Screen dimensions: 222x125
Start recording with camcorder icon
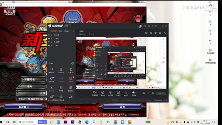pyautogui.click(x=144, y=93)
